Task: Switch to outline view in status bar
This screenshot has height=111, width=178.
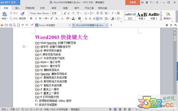Action: [x=120, y=109]
